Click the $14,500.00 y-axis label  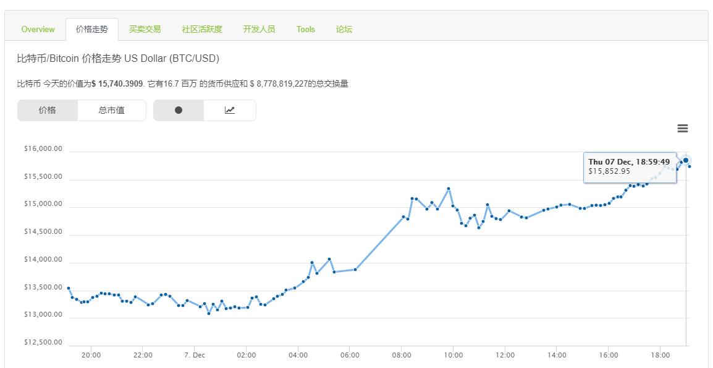(x=43, y=232)
